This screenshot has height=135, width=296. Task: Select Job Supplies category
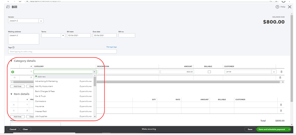click(64, 116)
